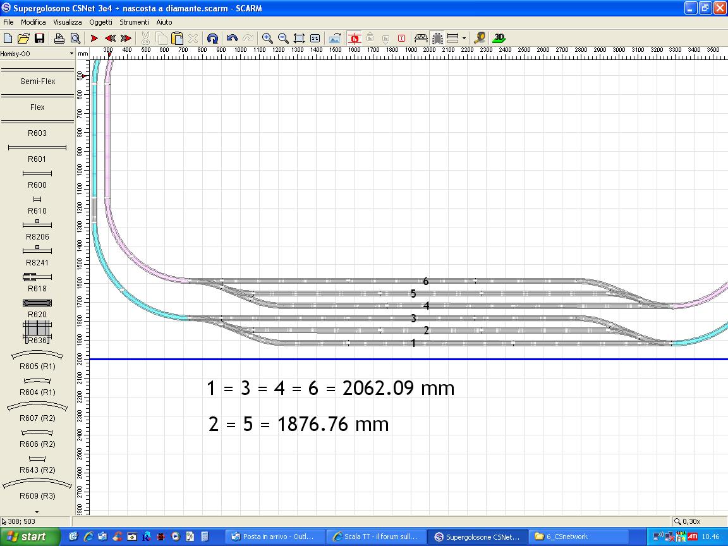Select the R620 track piece
728x546 pixels.
pyautogui.click(x=37, y=308)
